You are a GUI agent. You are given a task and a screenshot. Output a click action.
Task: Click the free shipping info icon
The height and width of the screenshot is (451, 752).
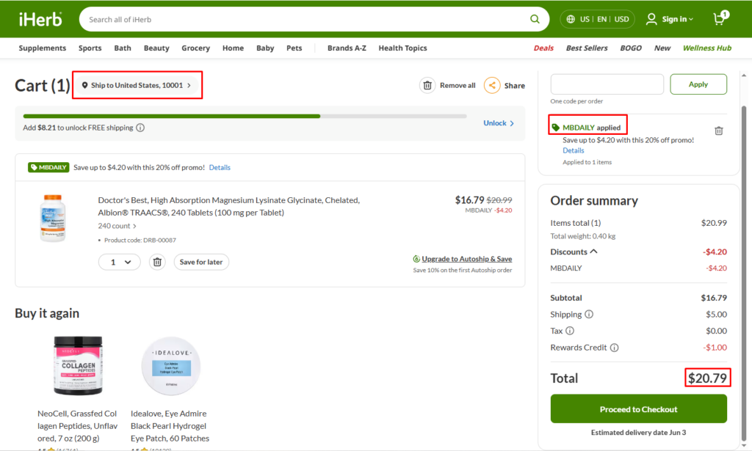(140, 128)
